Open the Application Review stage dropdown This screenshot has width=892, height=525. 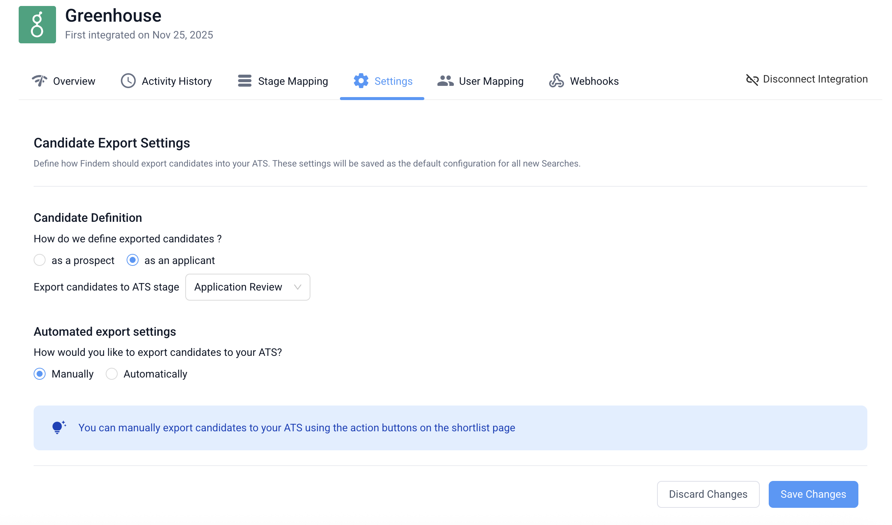click(x=248, y=287)
